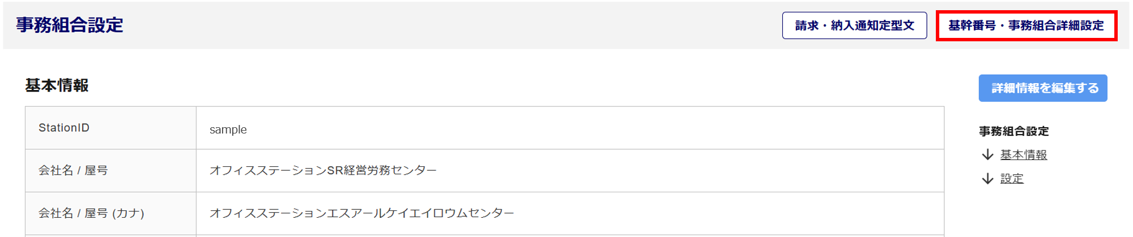Click the 事務組合設定 sidebar heading
Image resolution: width=1133 pixels, height=237 pixels.
pyautogui.click(x=1013, y=131)
